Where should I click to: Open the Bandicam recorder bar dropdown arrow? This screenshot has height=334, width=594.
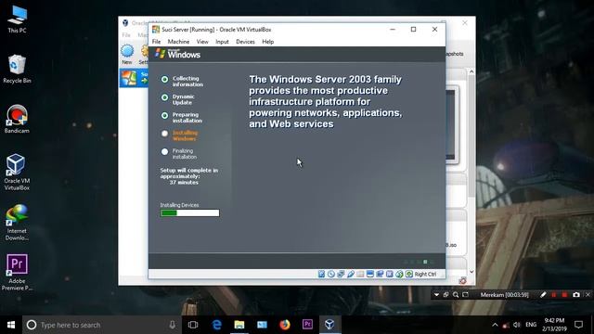[x=436, y=295]
